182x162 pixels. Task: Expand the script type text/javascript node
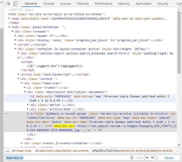coord(18,74)
